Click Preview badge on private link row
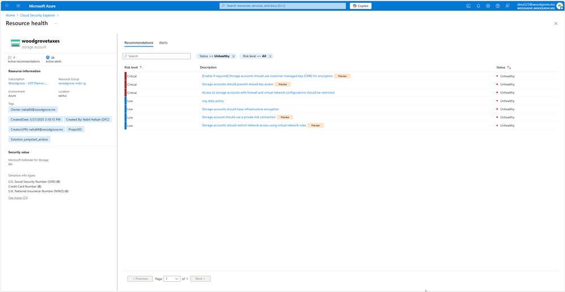Screen dimensions: 565x292 tap(285, 117)
